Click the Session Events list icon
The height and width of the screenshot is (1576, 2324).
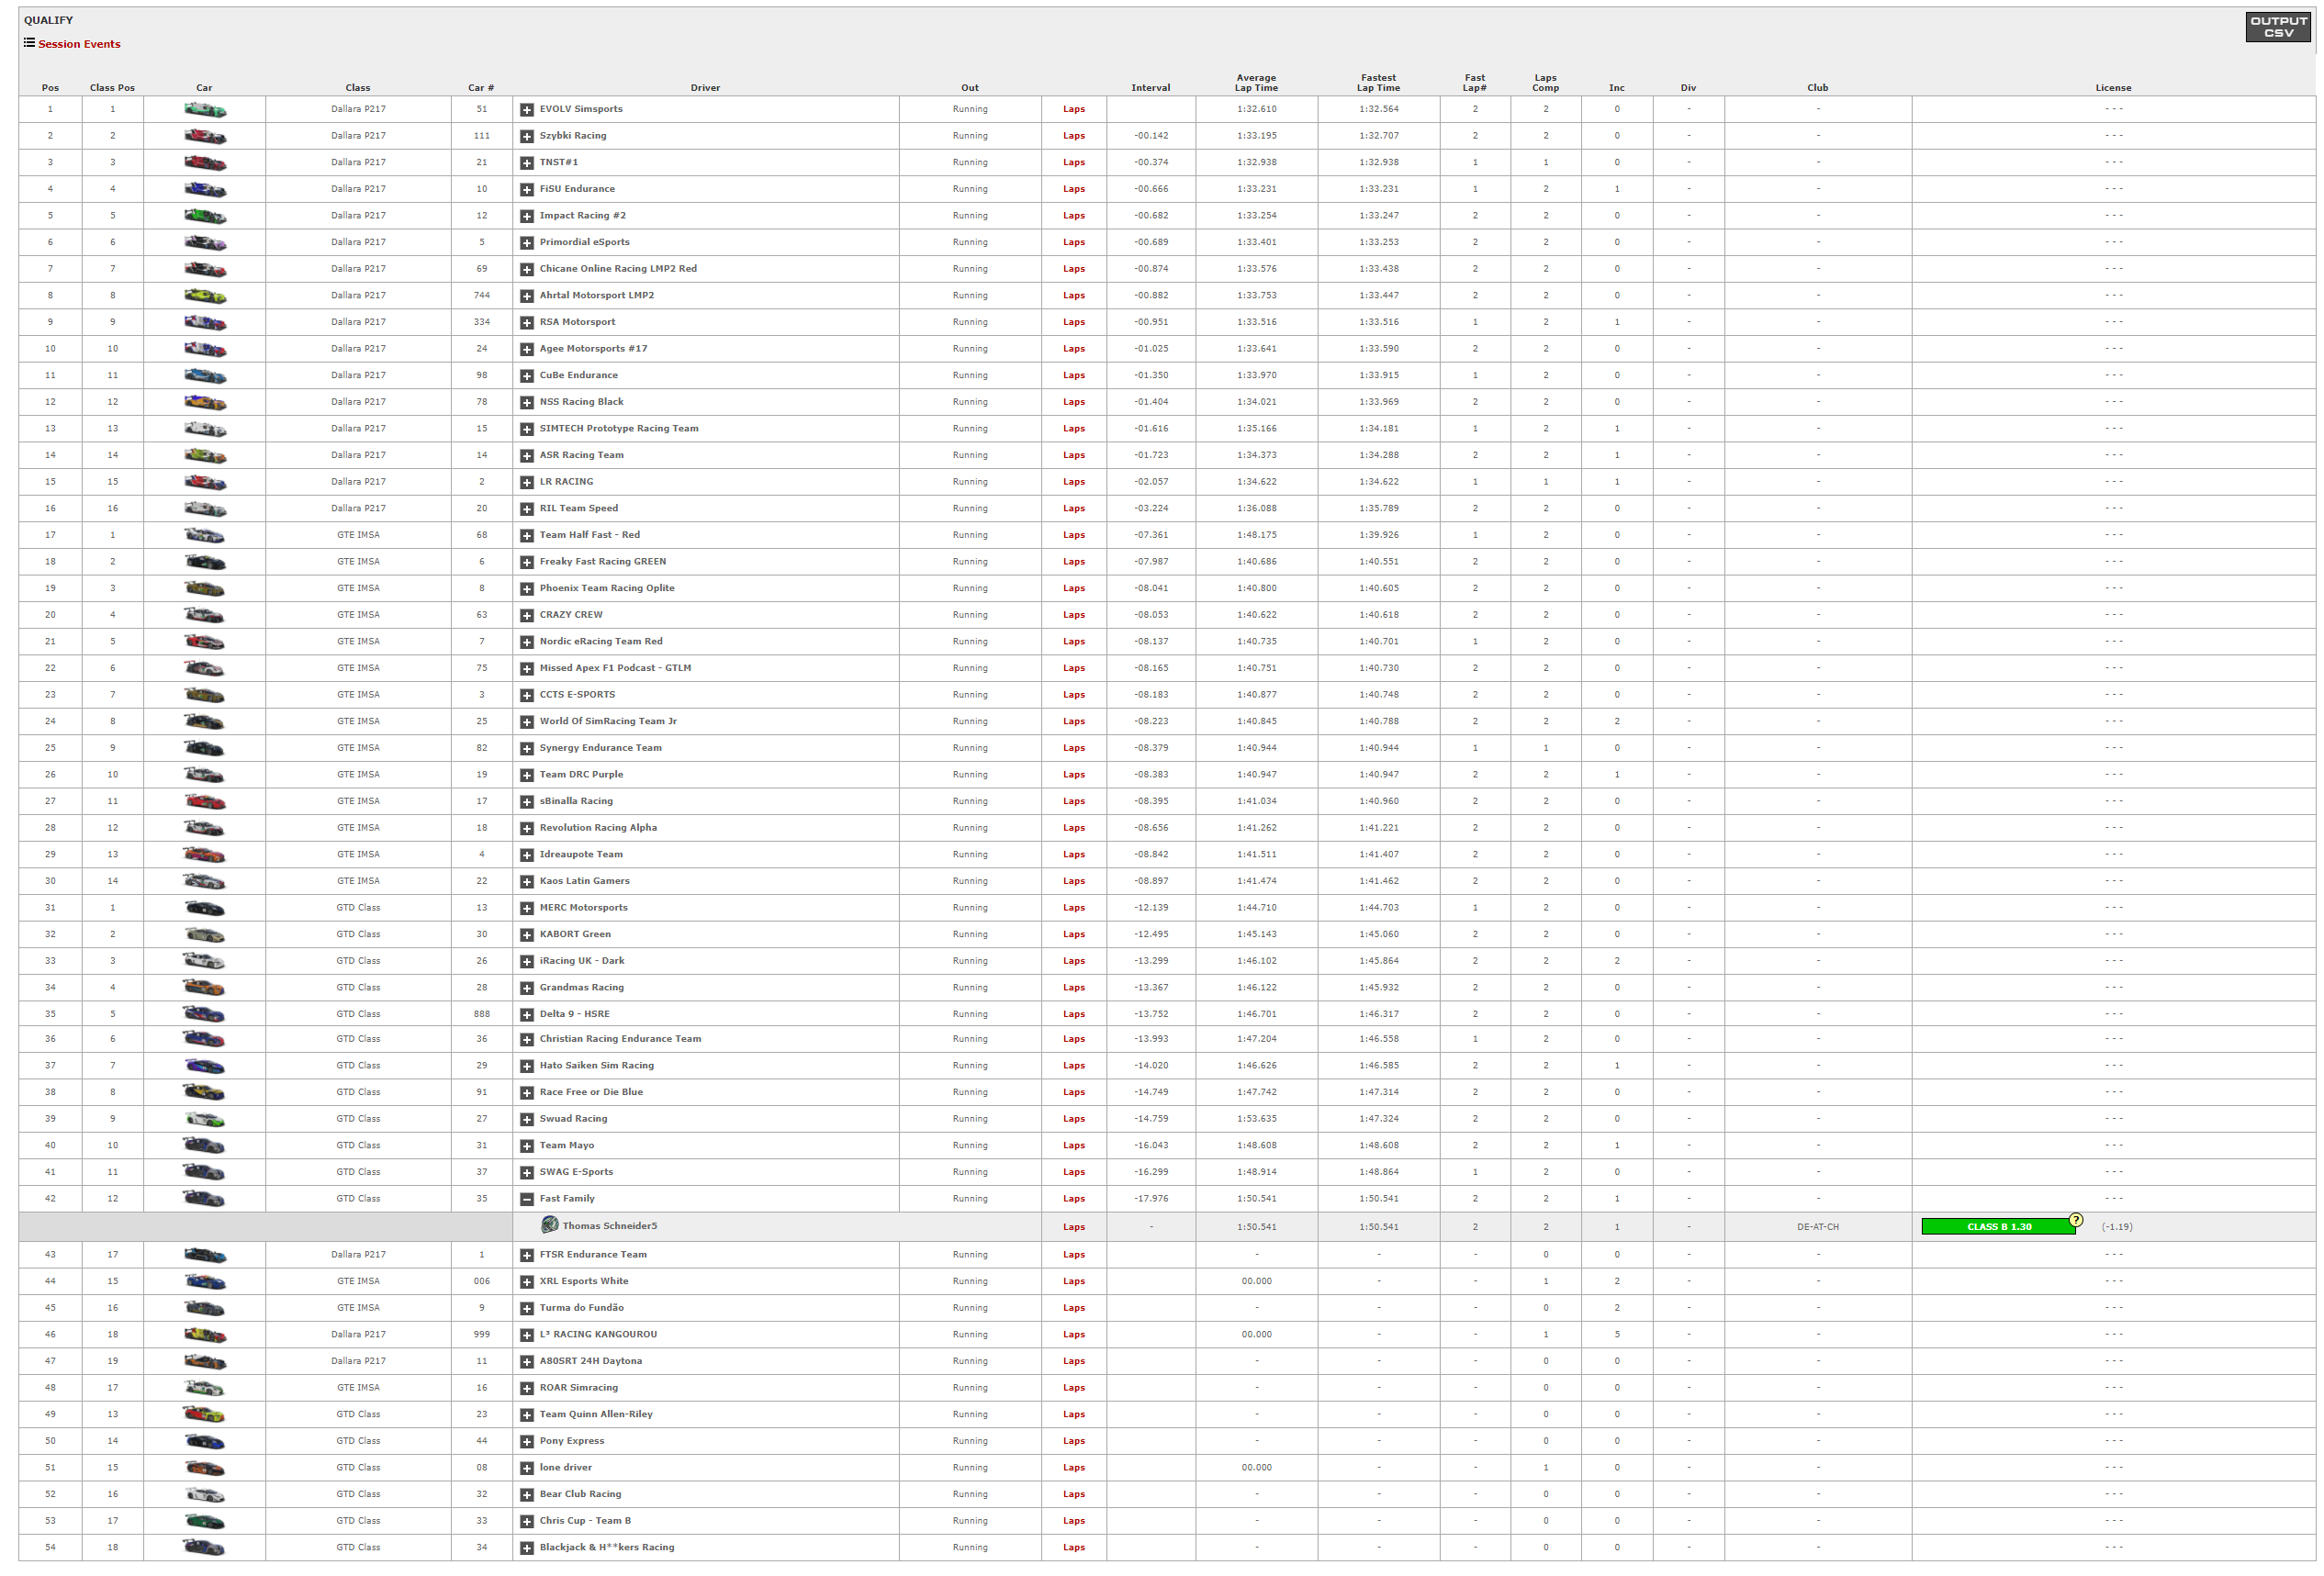(30, 43)
